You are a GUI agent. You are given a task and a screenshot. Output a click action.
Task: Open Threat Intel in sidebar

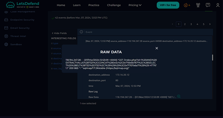click(x=18, y=36)
